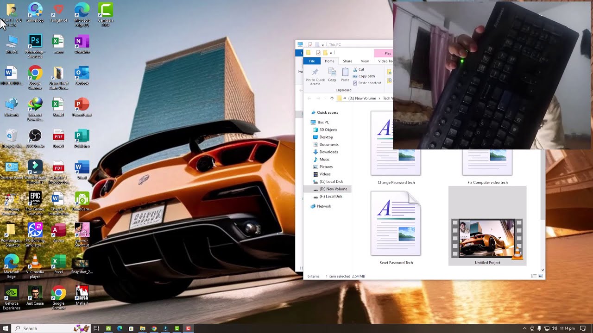Viewport: 593px width, 333px height.
Task: Click the breadcrumb chevron before (D:) New Volume
Action: [x=344, y=99]
